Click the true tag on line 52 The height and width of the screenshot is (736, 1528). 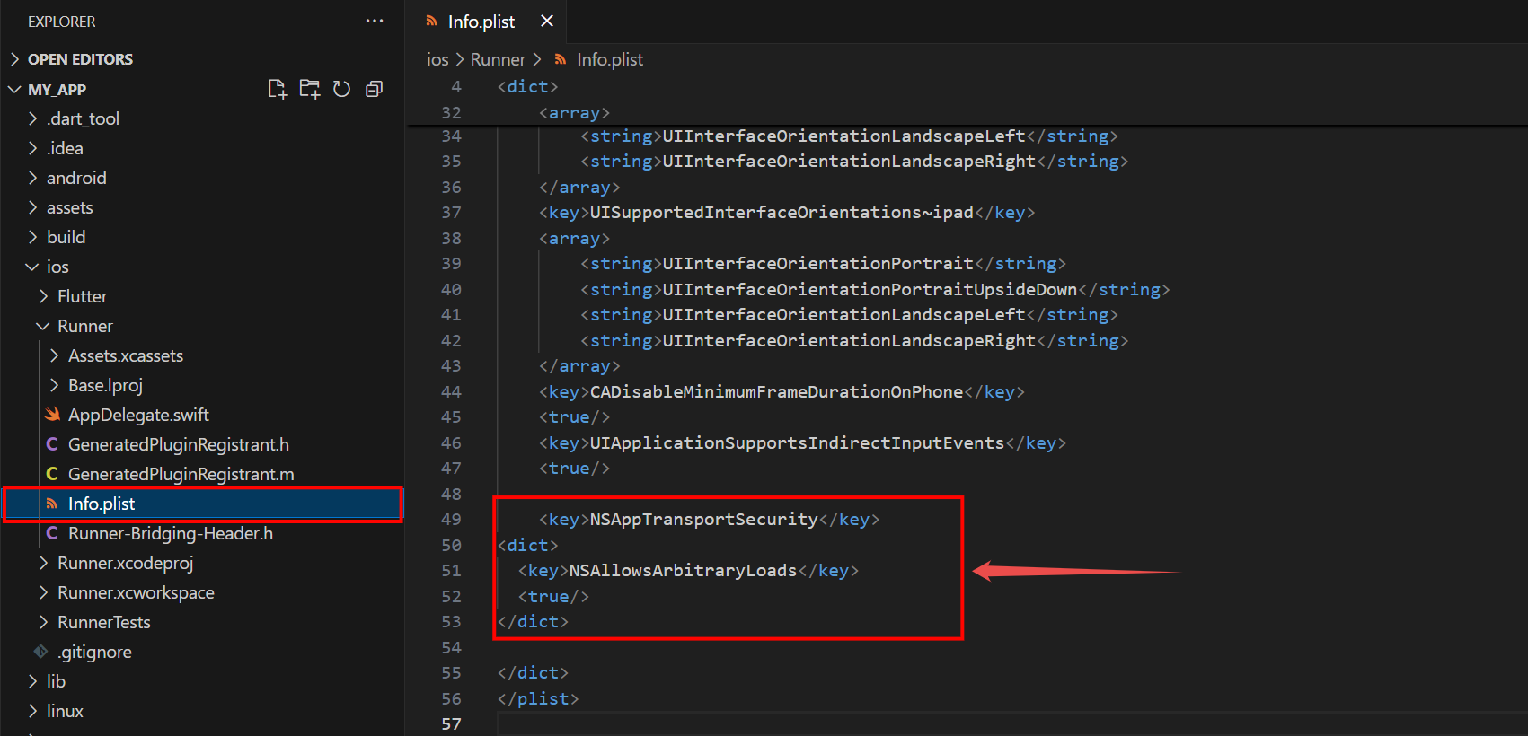[x=553, y=597]
